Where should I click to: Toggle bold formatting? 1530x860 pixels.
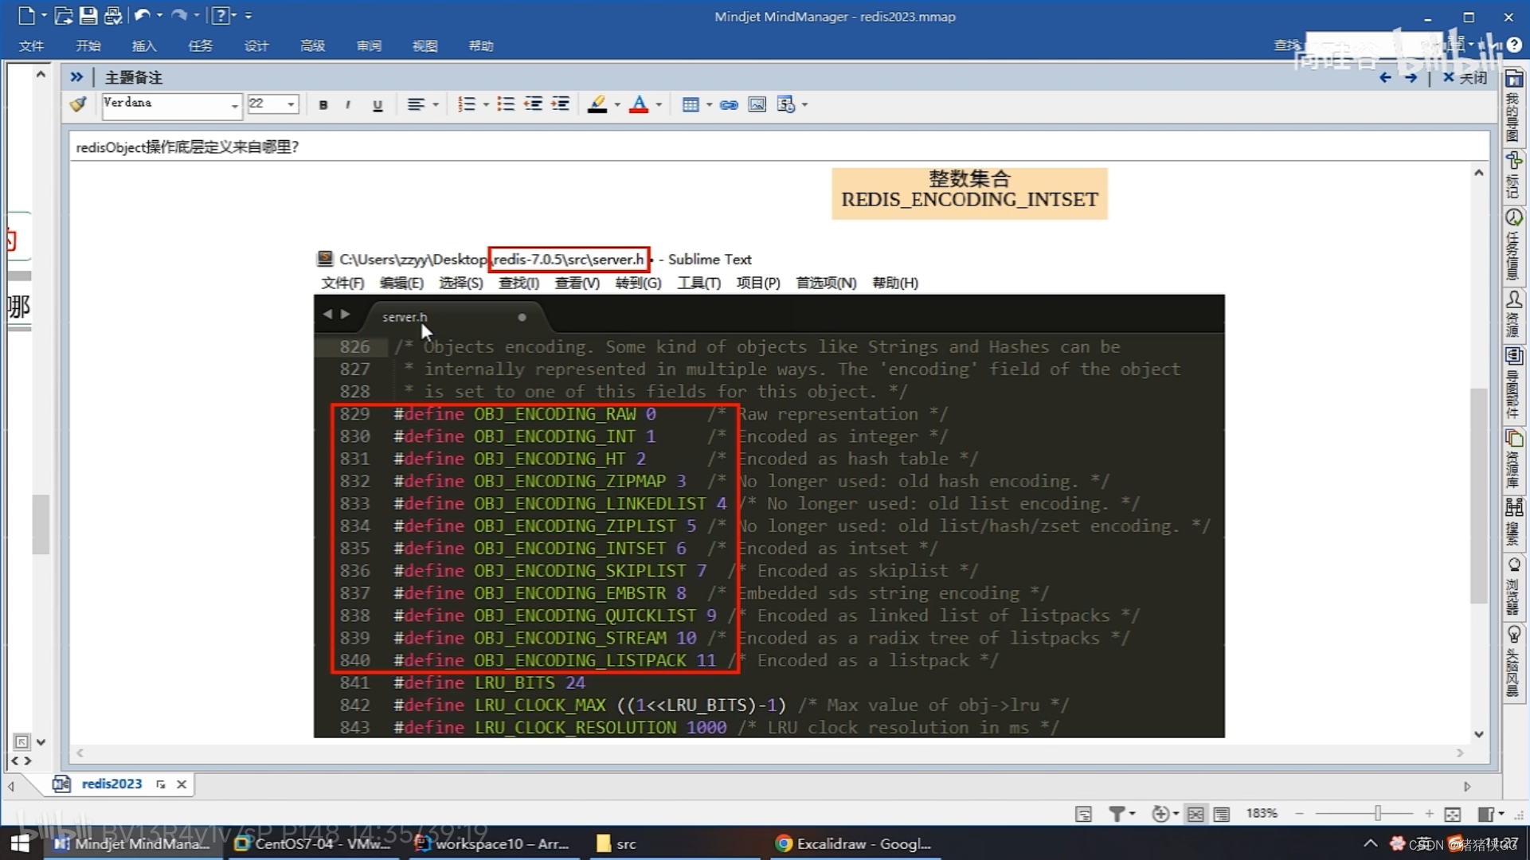323,104
